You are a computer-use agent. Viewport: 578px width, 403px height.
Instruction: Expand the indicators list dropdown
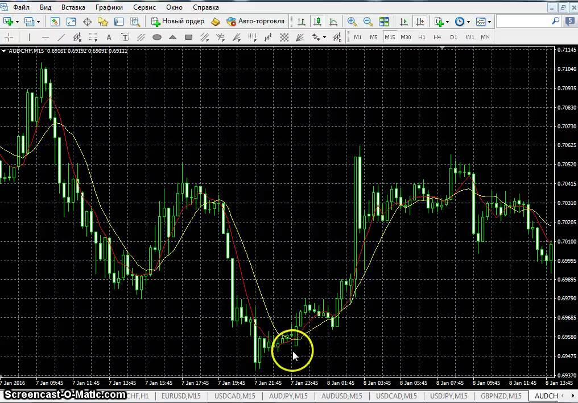pyautogui.click(x=447, y=22)
